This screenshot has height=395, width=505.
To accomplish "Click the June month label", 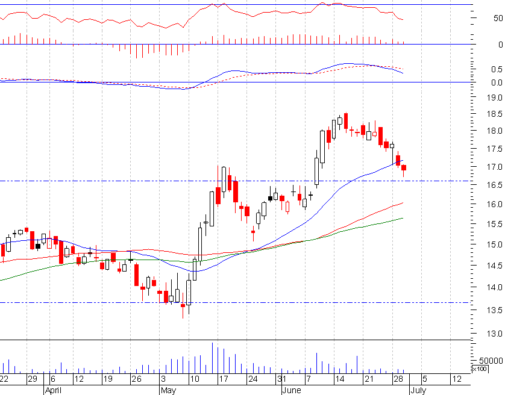I will pos(292,391).
